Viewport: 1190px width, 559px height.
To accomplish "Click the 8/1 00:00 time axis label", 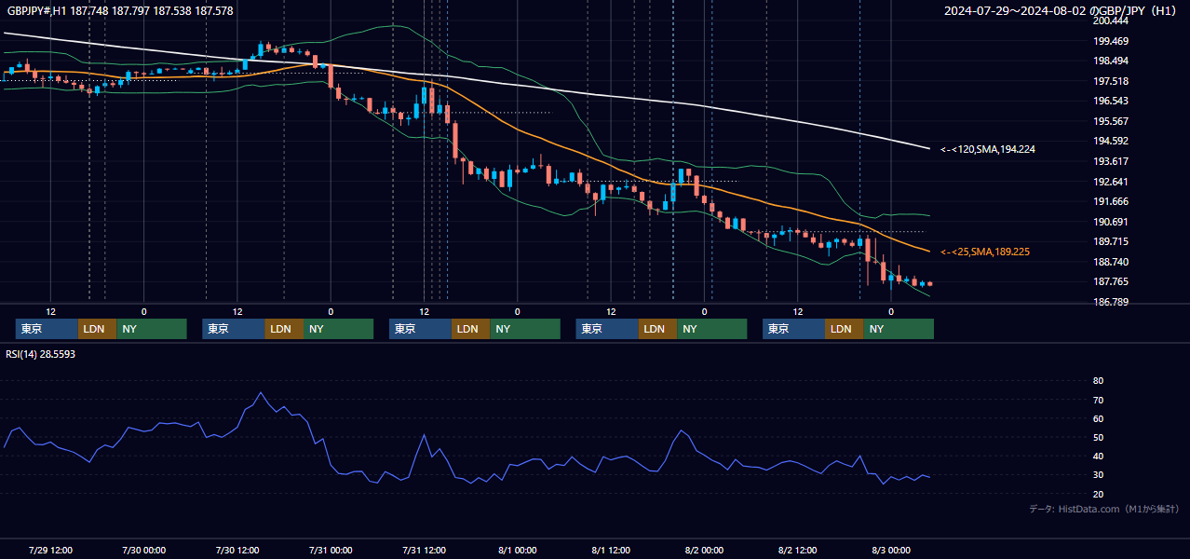I will click(x=517, y=550).
